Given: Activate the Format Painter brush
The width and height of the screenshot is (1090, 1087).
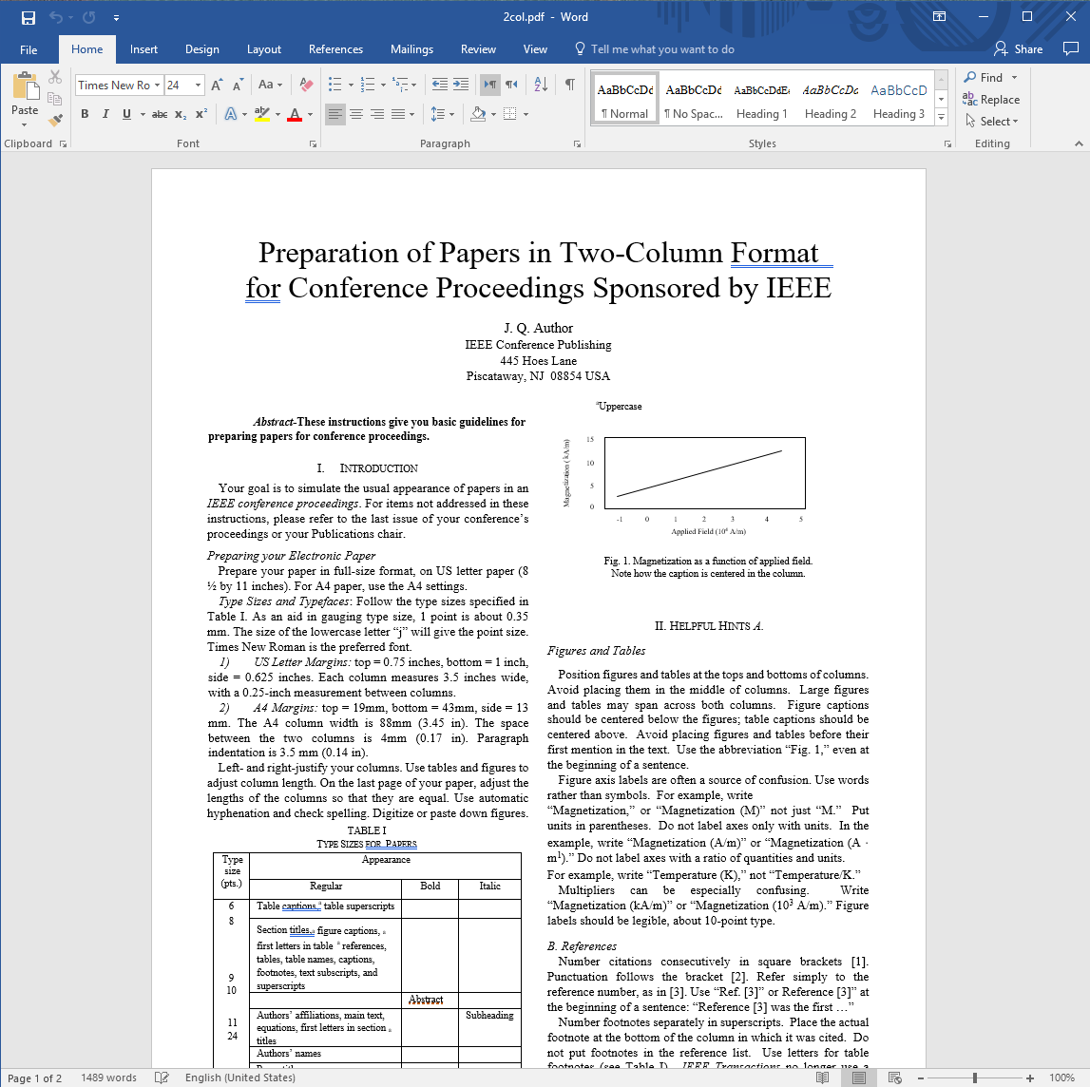Looking at the screenshot, I should click(55, 121).
